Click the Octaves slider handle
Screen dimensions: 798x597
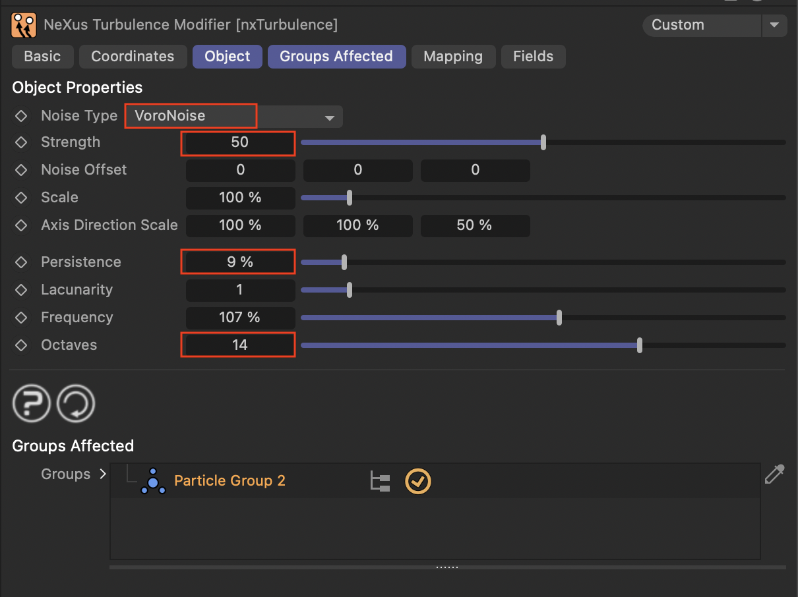tap(640, 345)
